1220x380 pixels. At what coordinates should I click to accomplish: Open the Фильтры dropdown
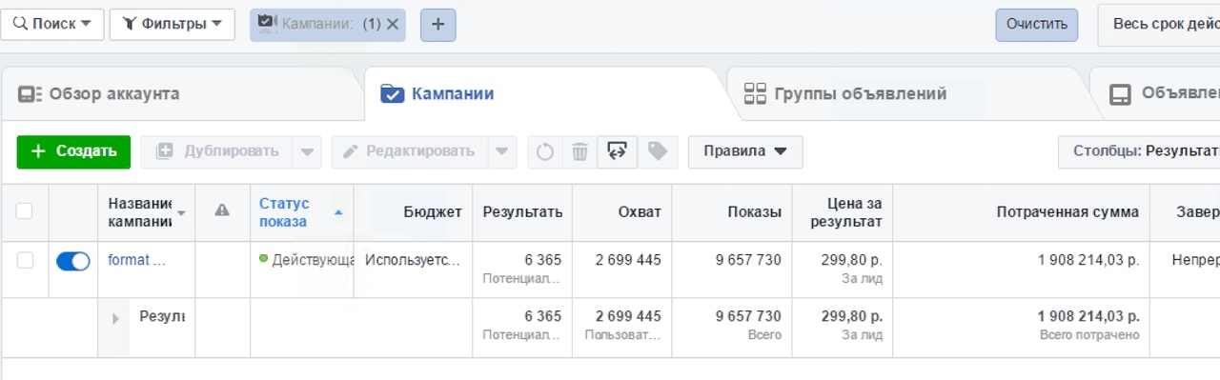(173, 25)
